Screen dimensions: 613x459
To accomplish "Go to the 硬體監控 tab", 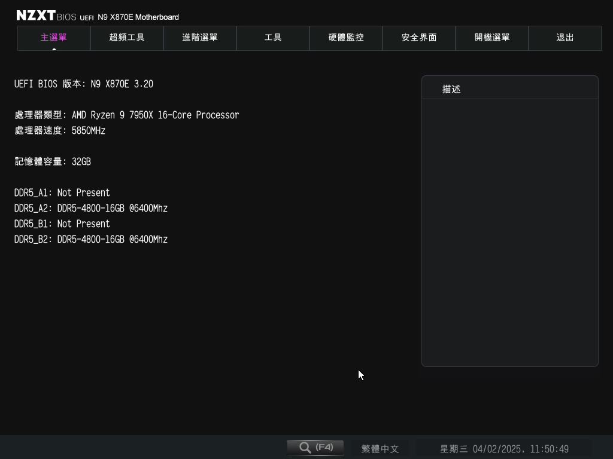I will [x=346, y=38].
